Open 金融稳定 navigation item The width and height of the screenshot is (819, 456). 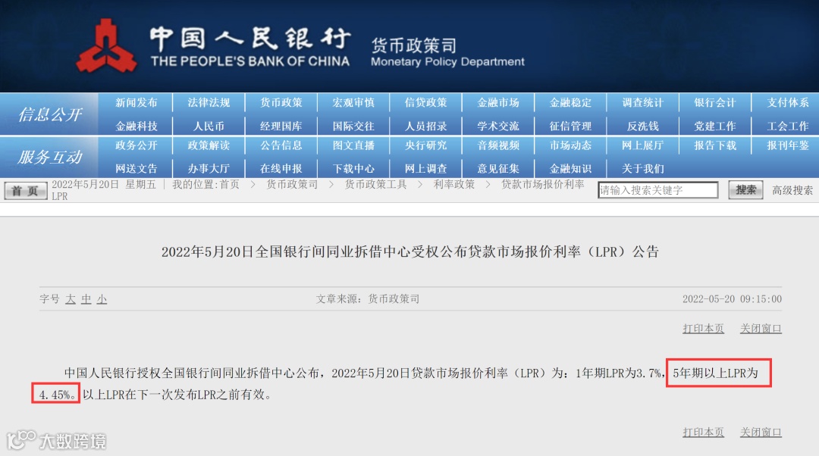570,102
